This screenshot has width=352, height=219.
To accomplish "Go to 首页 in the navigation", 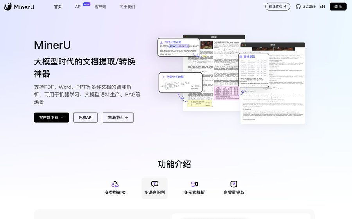I will coord(58,7).
